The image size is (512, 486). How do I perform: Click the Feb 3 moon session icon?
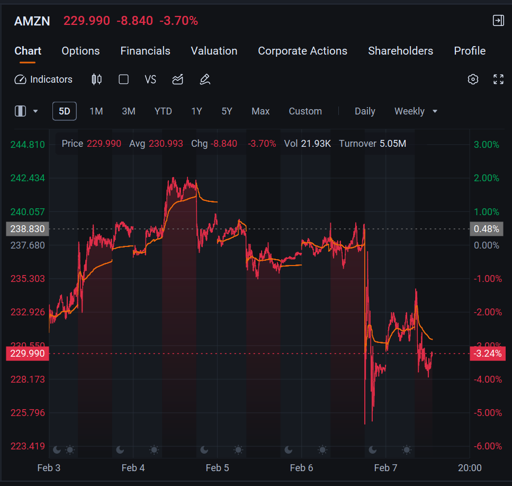point(57,450)
